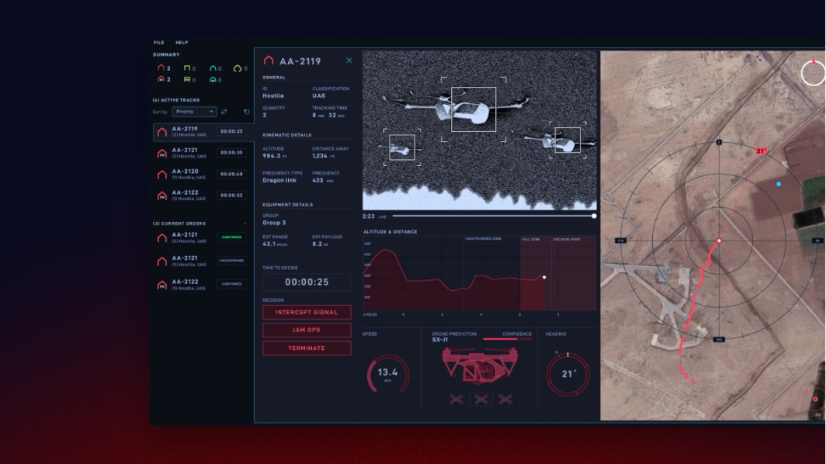This screenshot has width=826, height=464.
Task: Click red 21° bearing label on map
Action: click(762, 151)
